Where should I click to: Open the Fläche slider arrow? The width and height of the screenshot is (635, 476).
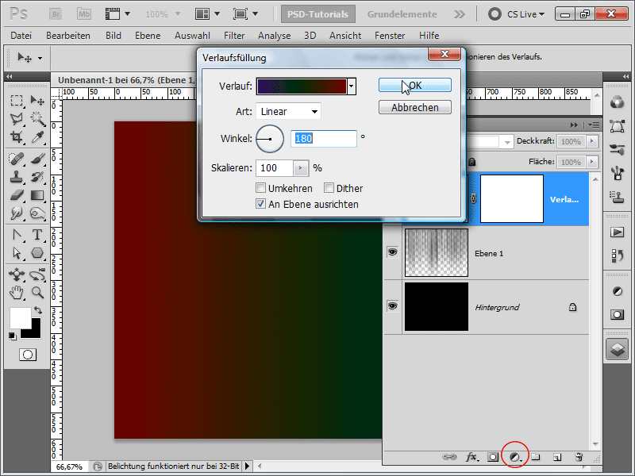[592, 162]
